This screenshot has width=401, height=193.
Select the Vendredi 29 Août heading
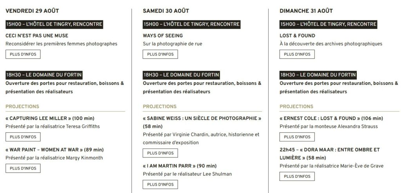click(32, 11)
